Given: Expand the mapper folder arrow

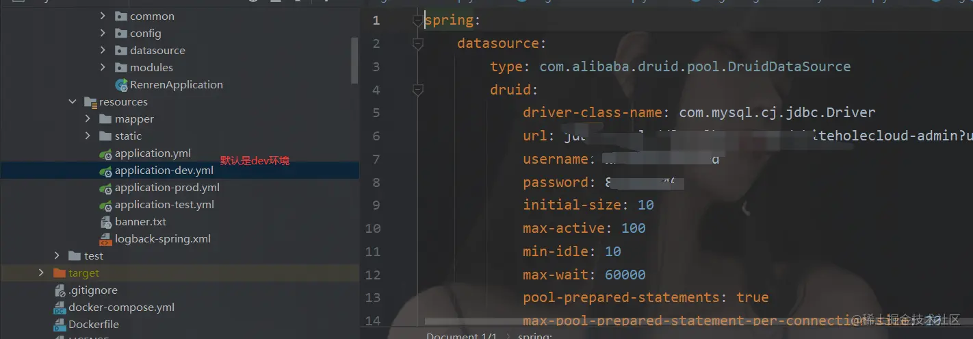Looking at the screenshot, I should pos(88,118).
